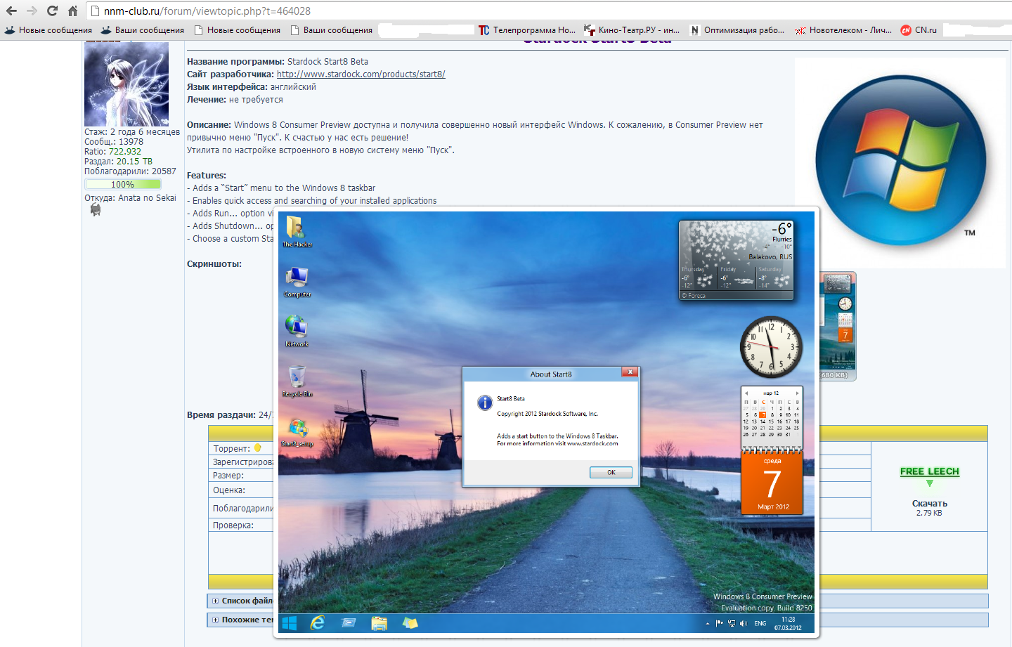Click the yellow icon next to Торрент
This screenshot has width=1012, height=647.
click(x=257, y=448)
